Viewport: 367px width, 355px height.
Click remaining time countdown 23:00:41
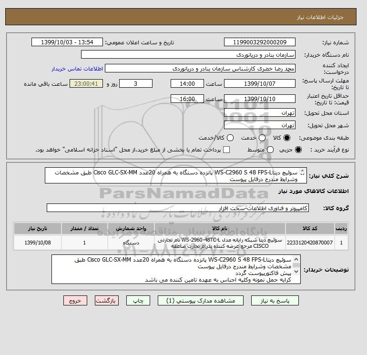pos(86,83)
